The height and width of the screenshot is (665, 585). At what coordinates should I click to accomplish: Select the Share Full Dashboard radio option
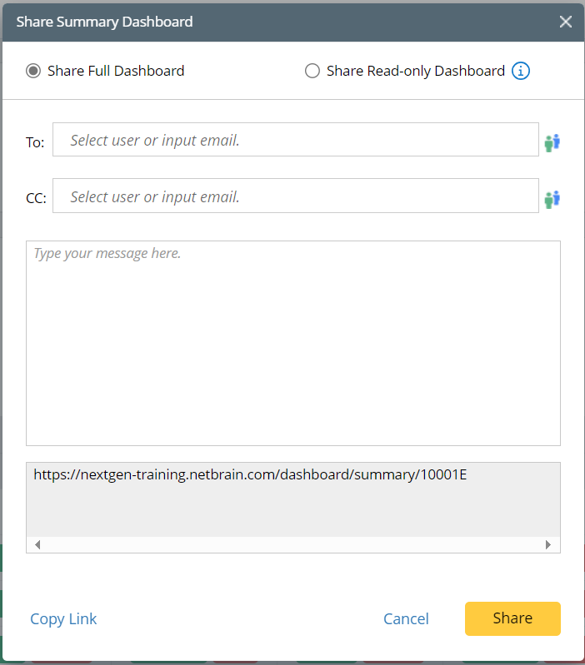click(x=33, y=71)
